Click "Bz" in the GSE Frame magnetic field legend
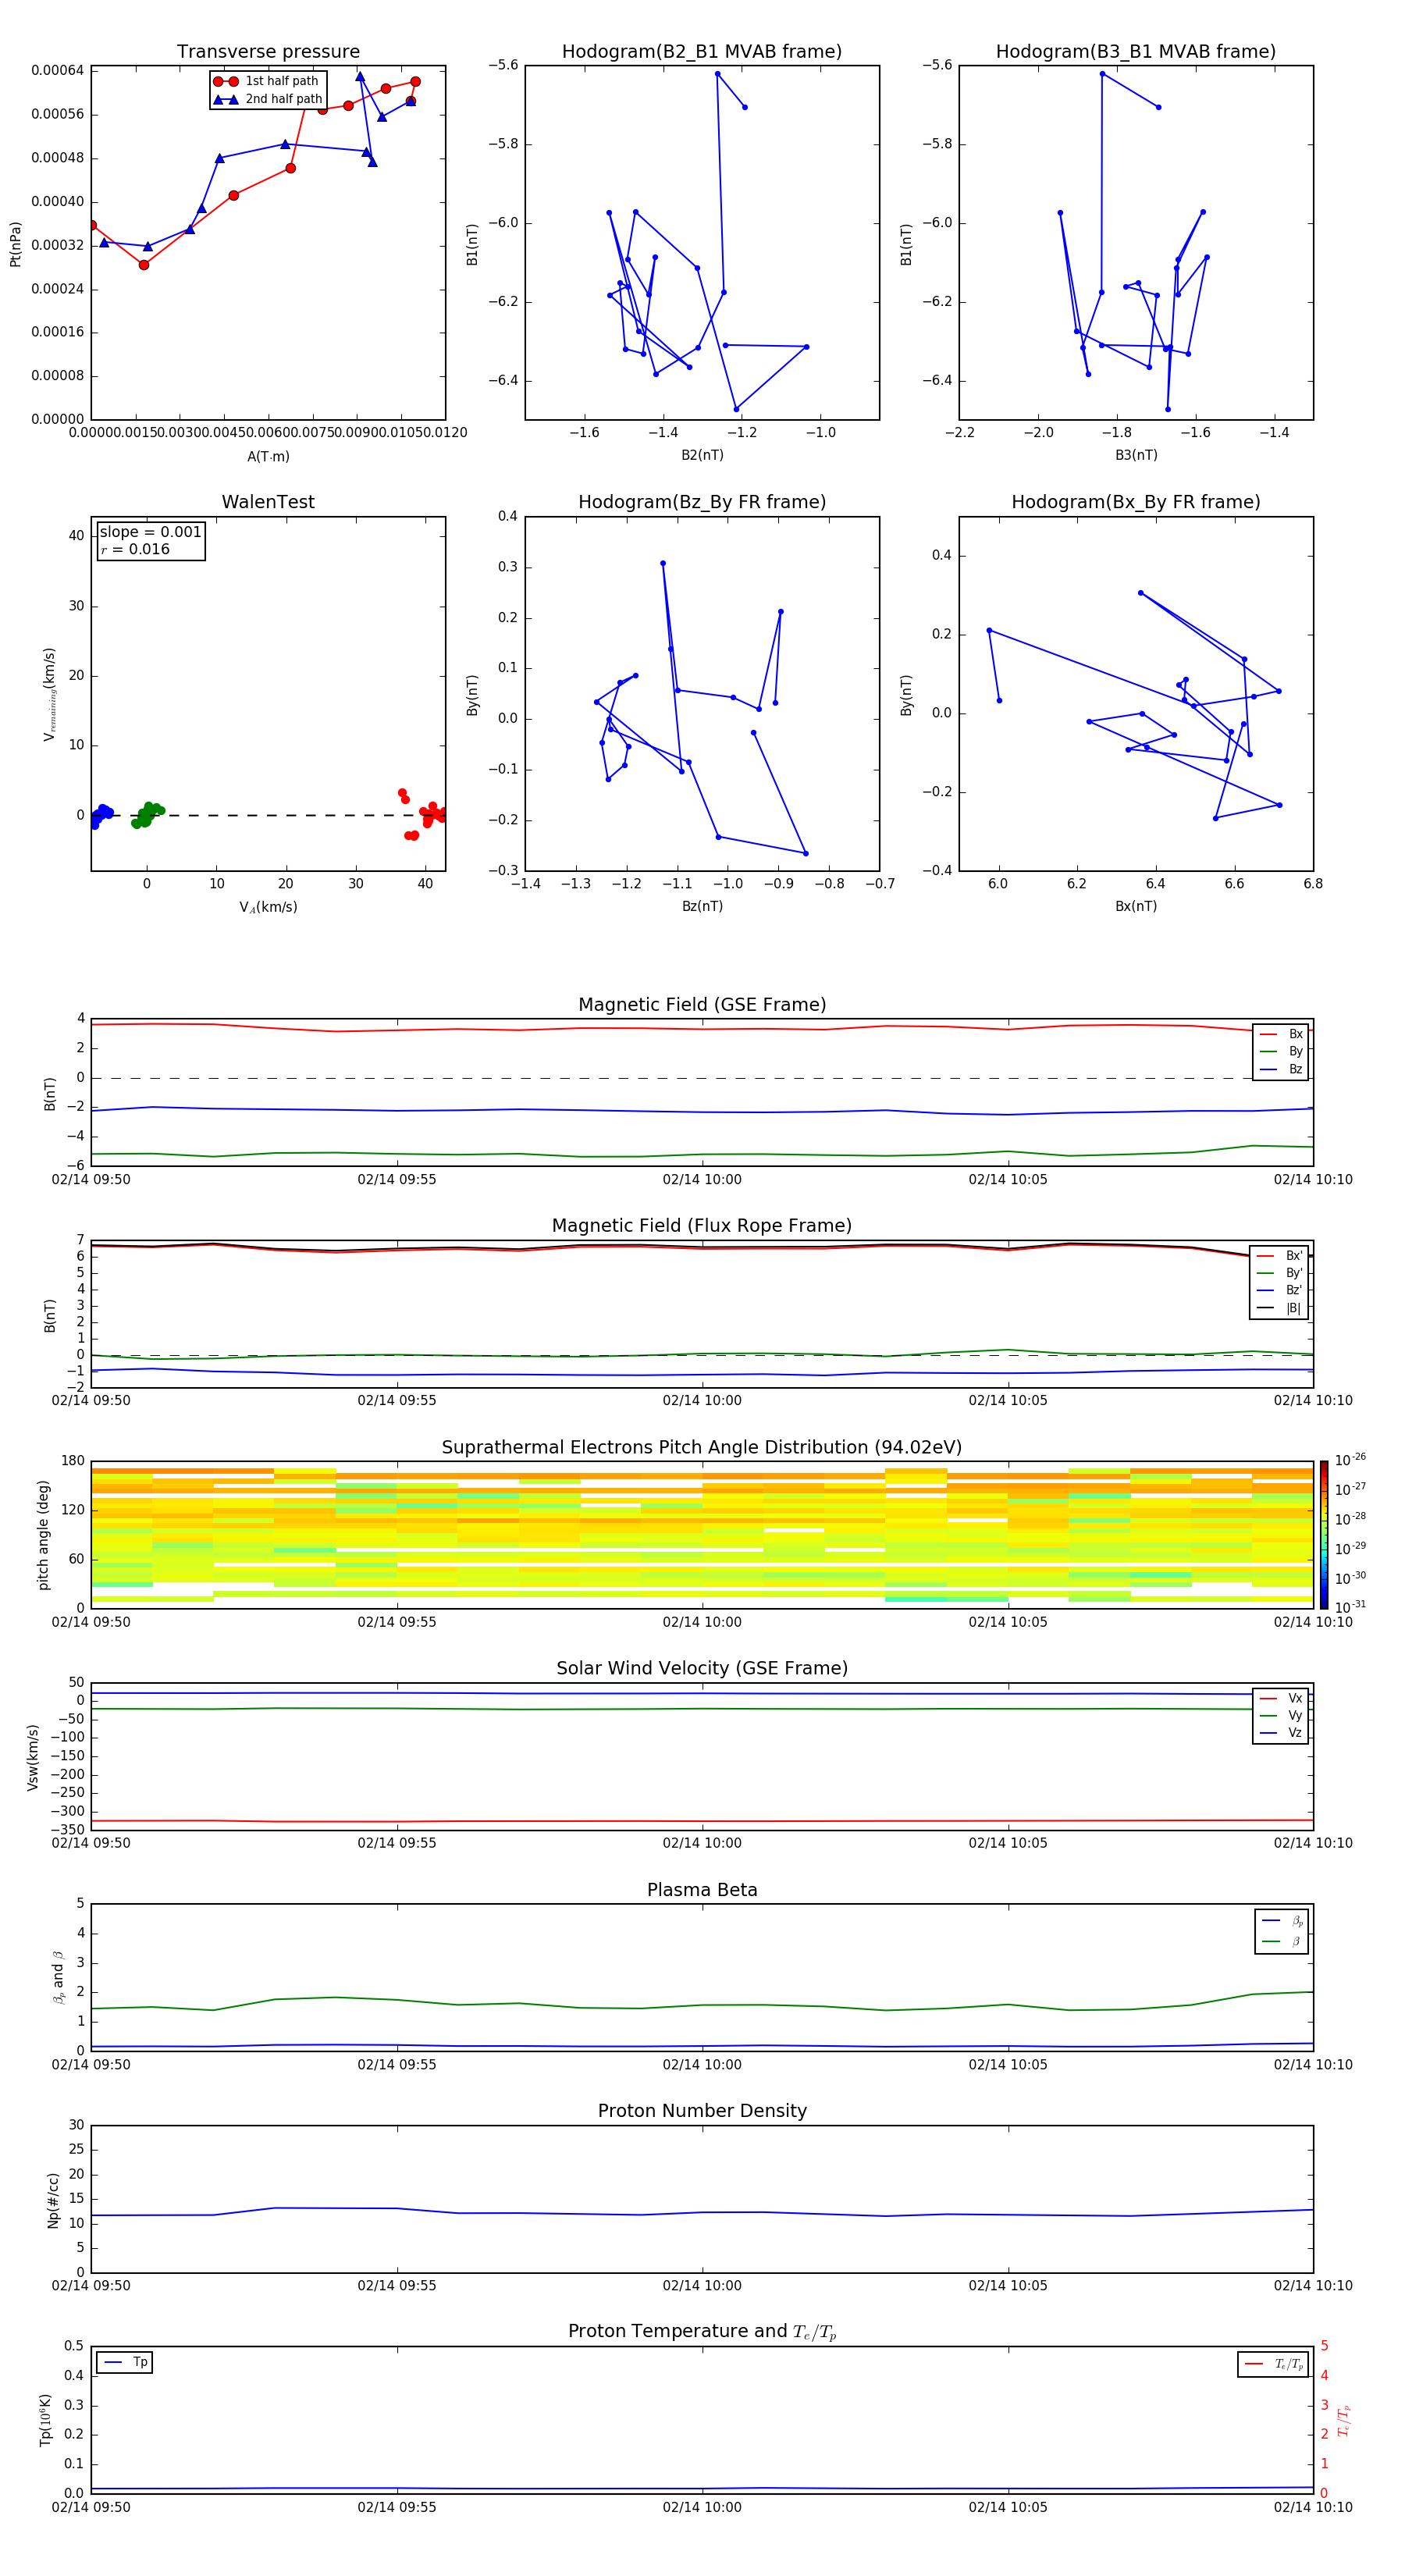1405x2576 pixels. [x=1295, y=1070]
